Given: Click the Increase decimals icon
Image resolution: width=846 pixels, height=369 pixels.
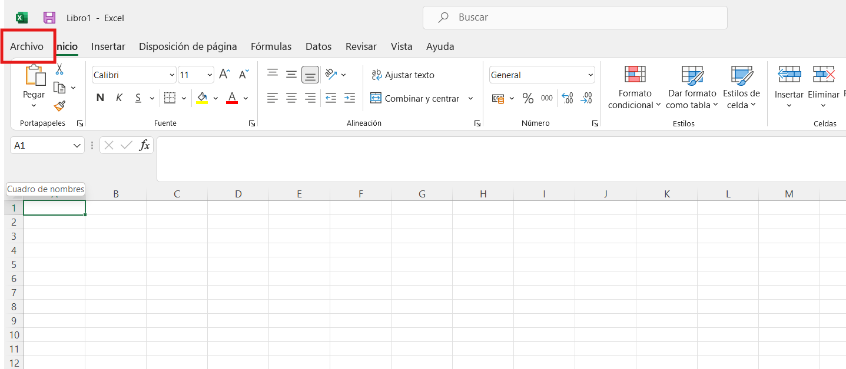Looking at the screenshot, I should pyautogui.click(x=567, y=99).
